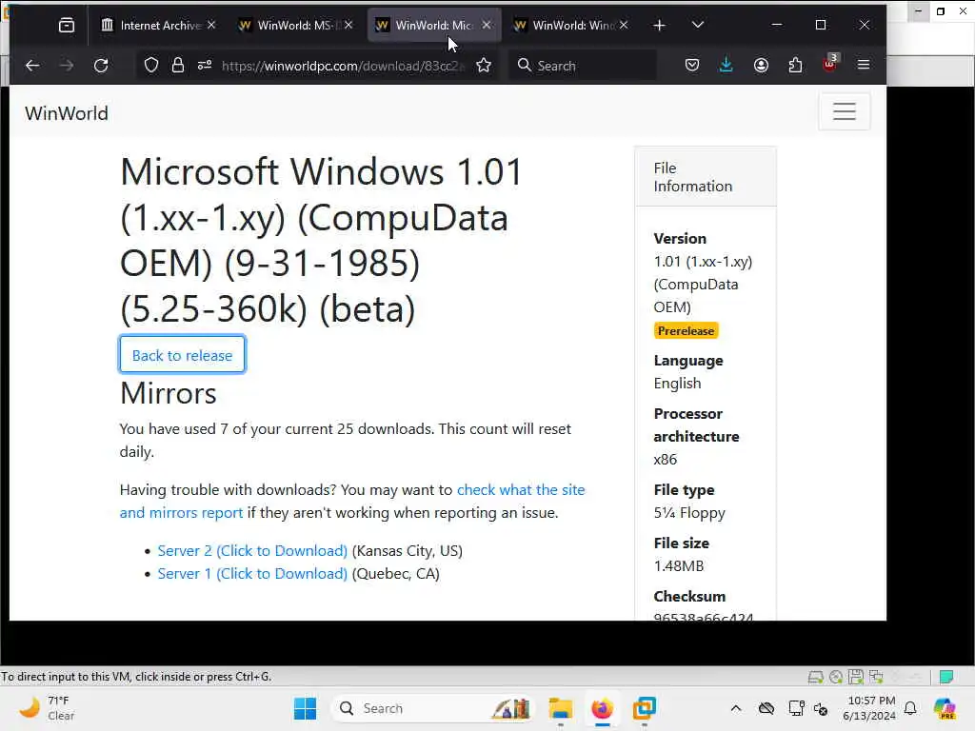
Task: Click the 1.48MB file size value
Action: (678, 566)
